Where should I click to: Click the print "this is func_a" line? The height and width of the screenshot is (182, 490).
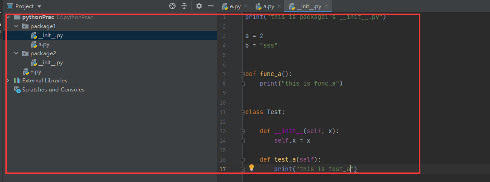coord(301,83)
